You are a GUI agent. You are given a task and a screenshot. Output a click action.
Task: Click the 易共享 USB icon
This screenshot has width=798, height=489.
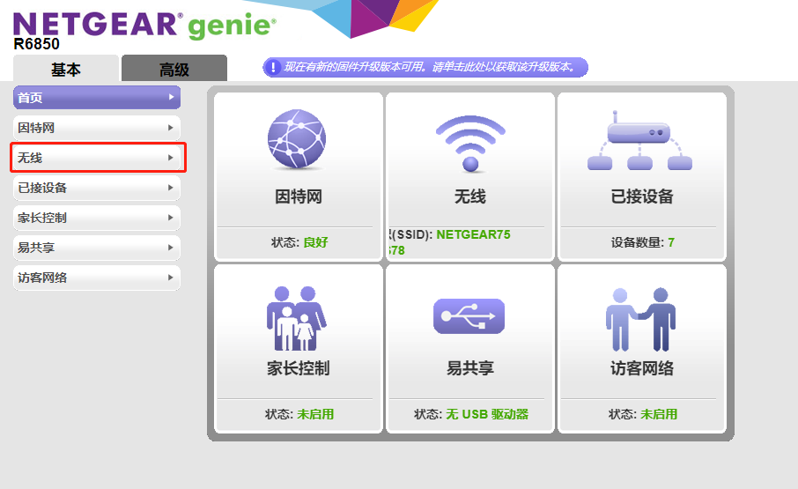point(469,316)
